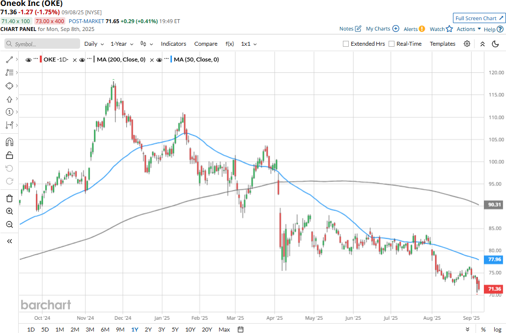Click the Full Screen Chart button
506x333 pixels.
(479, 18)
